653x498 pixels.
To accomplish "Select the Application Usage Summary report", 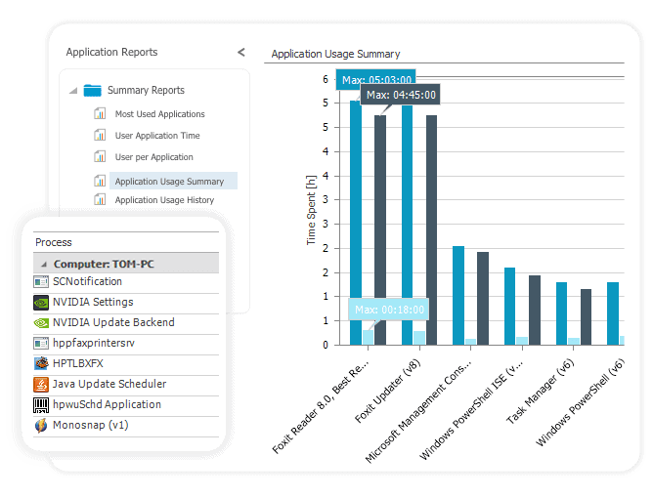I will tap(168, 182).
